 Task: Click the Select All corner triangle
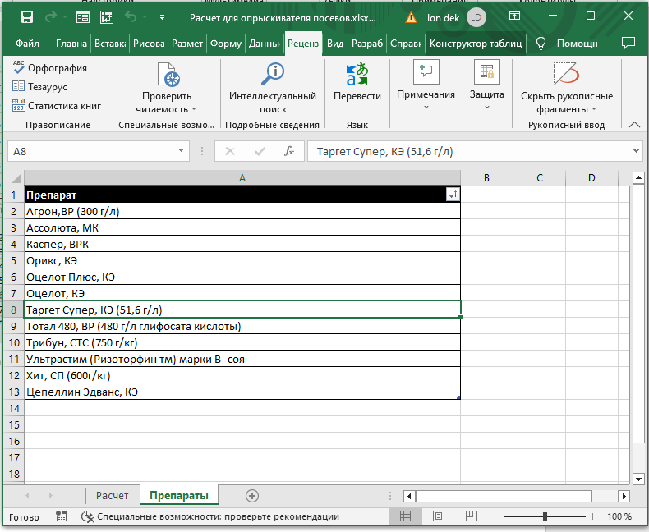[x=16, y=178]
